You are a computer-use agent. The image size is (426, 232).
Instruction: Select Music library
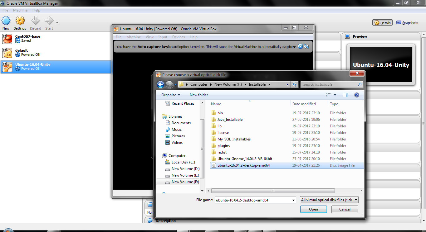(x=173, y=130)
